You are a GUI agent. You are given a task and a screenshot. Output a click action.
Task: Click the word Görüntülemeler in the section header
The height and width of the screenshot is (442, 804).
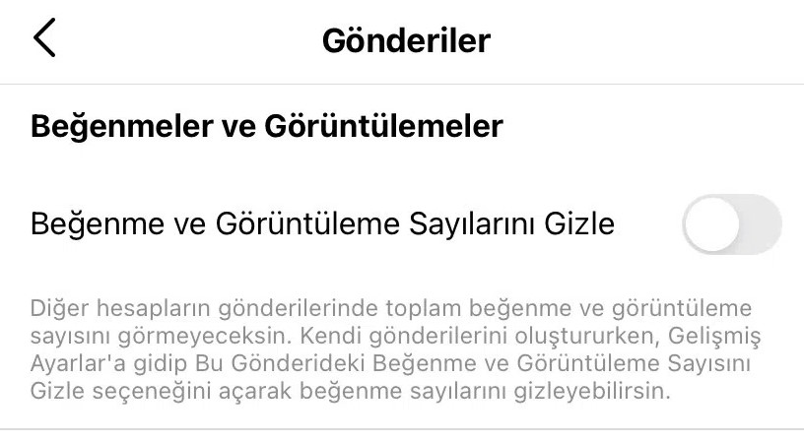click(x=383, y=126)
